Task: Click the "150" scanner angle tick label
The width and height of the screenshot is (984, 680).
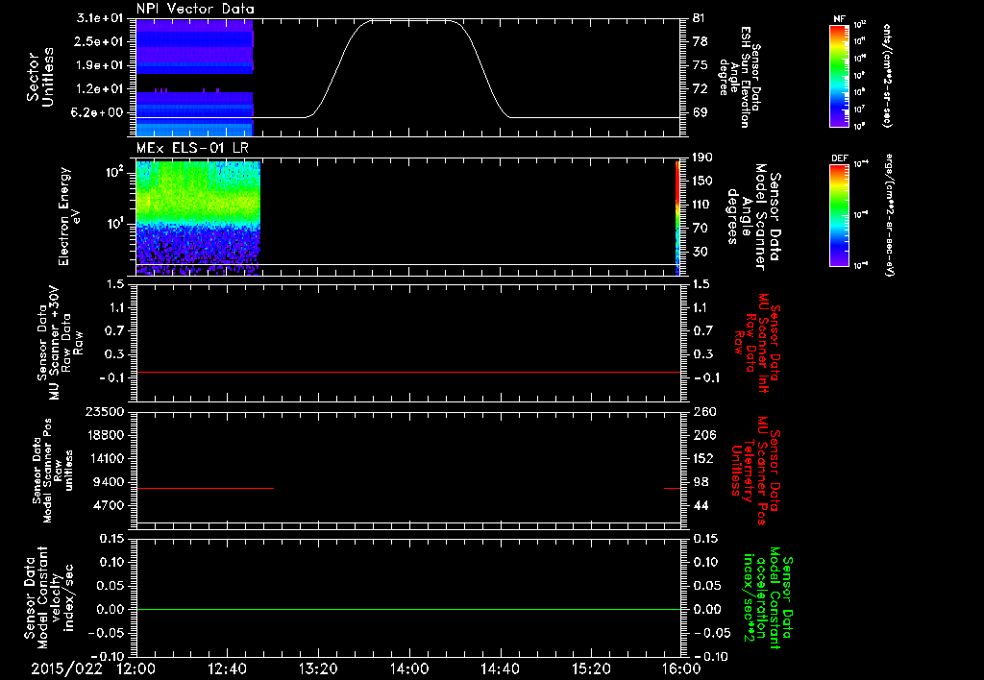Action: tap(702, 182)
